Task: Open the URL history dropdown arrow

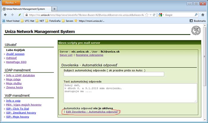Action: point(151,15)
